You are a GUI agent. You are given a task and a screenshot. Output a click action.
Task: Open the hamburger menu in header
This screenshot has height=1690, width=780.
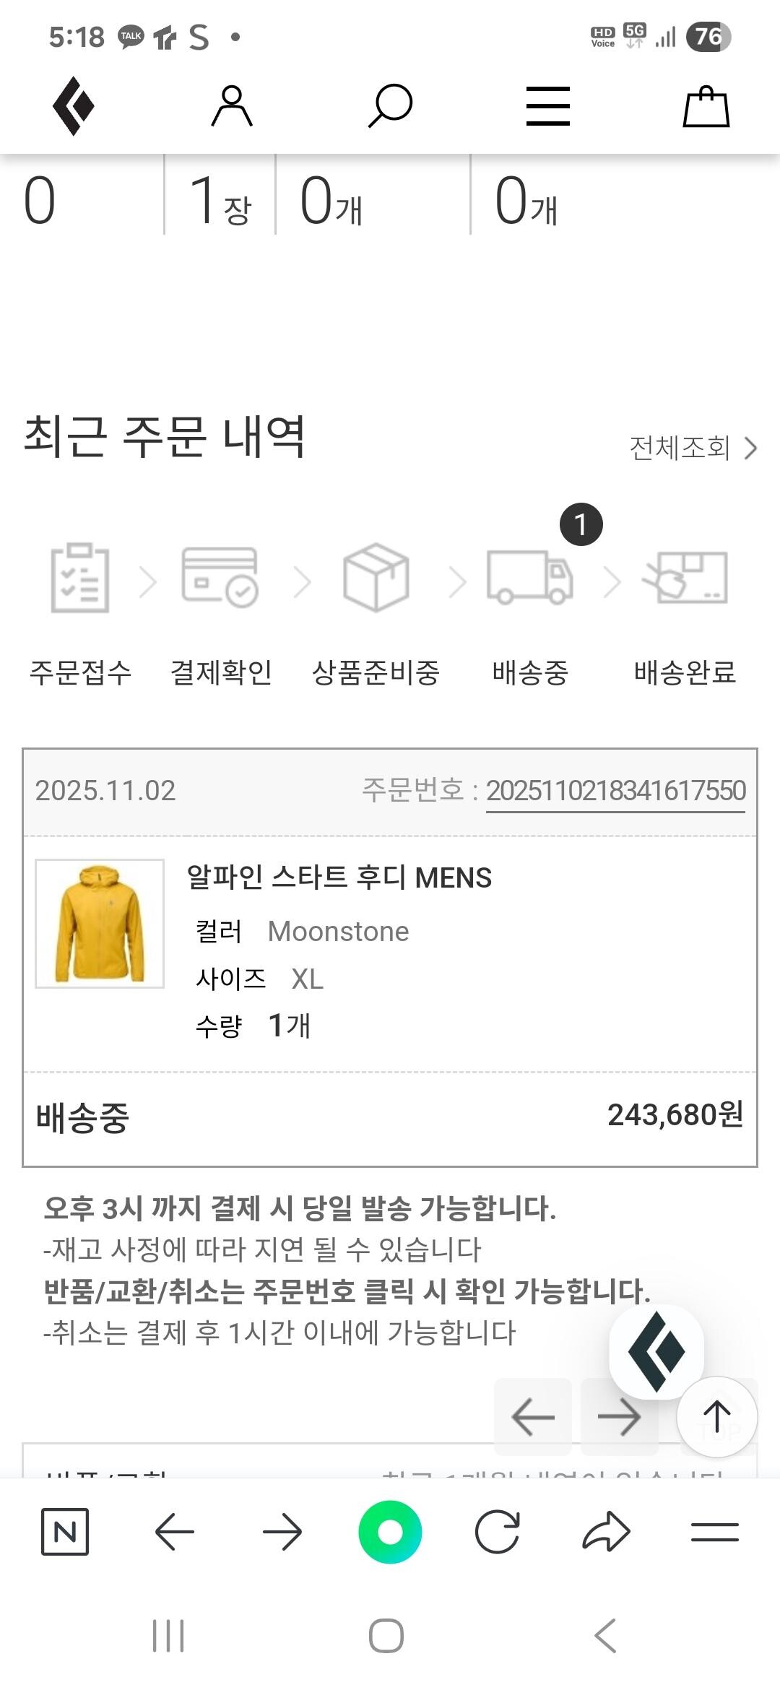[x=548, y=106]
